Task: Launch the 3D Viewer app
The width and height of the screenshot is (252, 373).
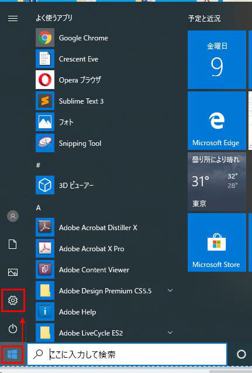Action: pyautogui.click(x=105, y=185)
